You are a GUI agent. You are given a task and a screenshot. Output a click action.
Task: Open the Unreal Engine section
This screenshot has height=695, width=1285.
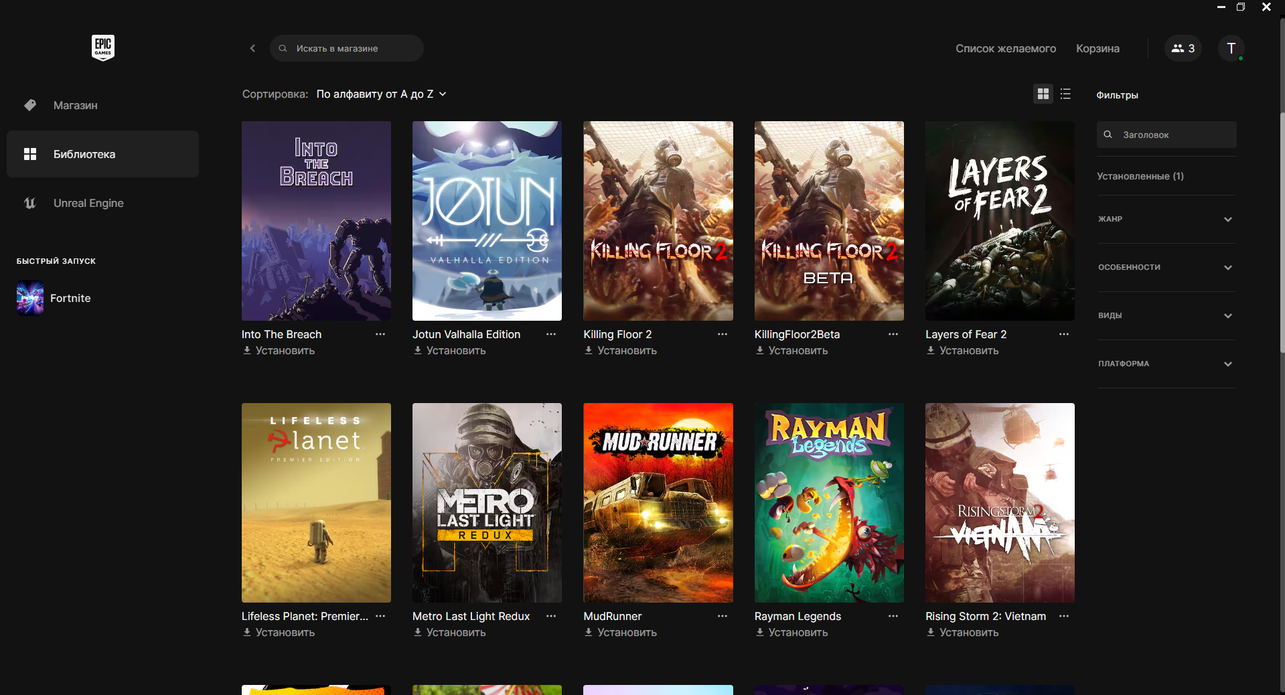(x=102, y=203)
